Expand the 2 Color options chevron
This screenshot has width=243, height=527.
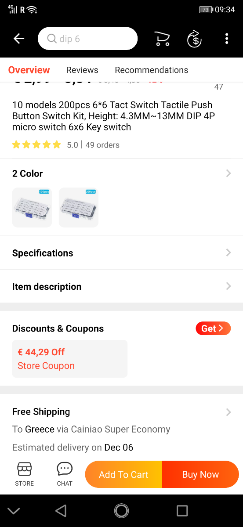[228, 173]
